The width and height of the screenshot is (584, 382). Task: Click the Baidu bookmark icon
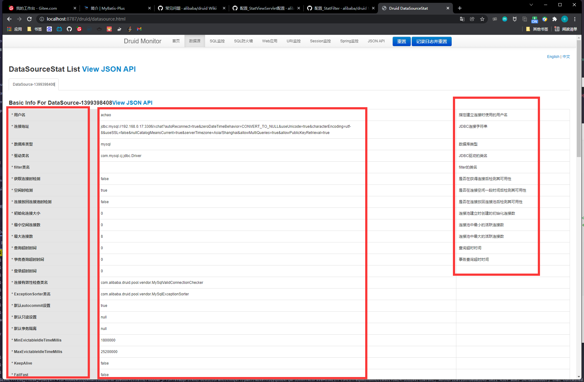click(x=49, y=29)
